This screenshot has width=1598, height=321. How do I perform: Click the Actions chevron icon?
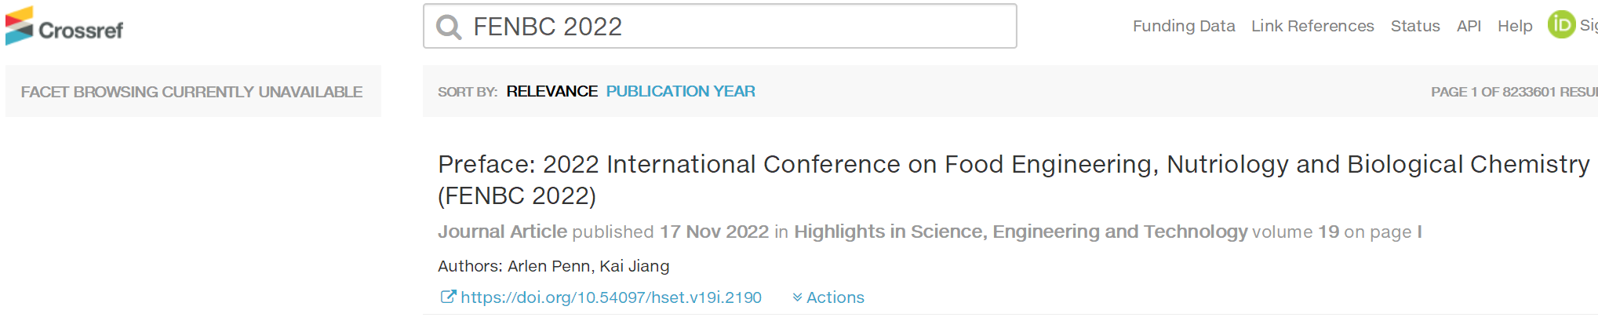pyautogui.click(x=797, y=297)
